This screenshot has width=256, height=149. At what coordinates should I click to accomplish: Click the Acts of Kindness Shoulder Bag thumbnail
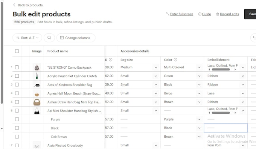tap(37, 85)
